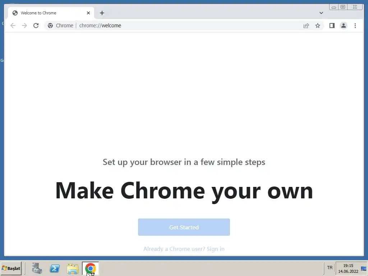The width and height of the screenshot is (368, 276).
Task: Launch PowerShell from taskbar
Action: pyautogui.click(x=55, y=268)
